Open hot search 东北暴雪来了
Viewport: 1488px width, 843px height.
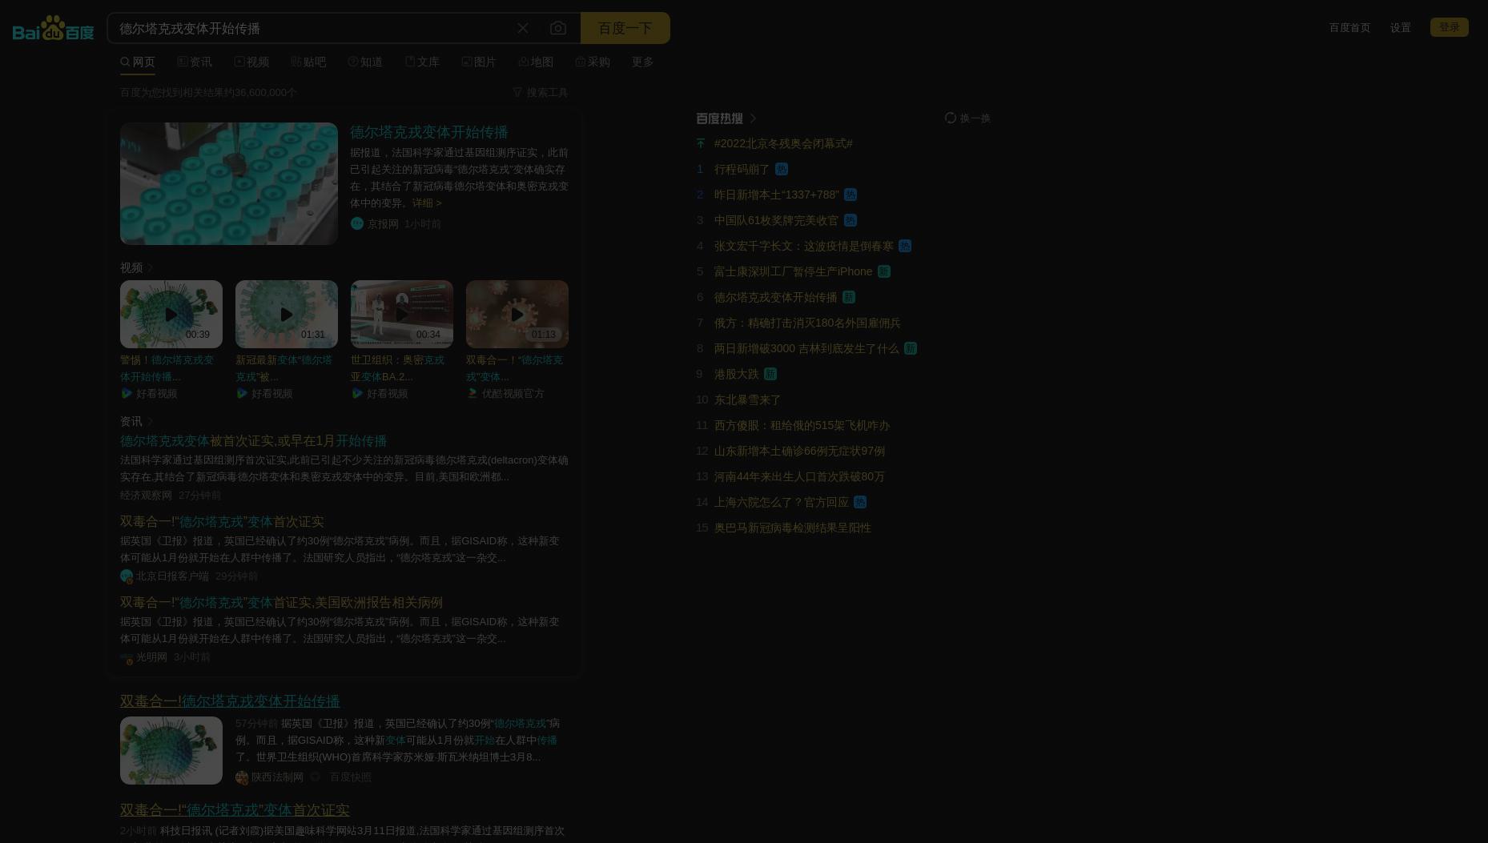coord(747,399)
